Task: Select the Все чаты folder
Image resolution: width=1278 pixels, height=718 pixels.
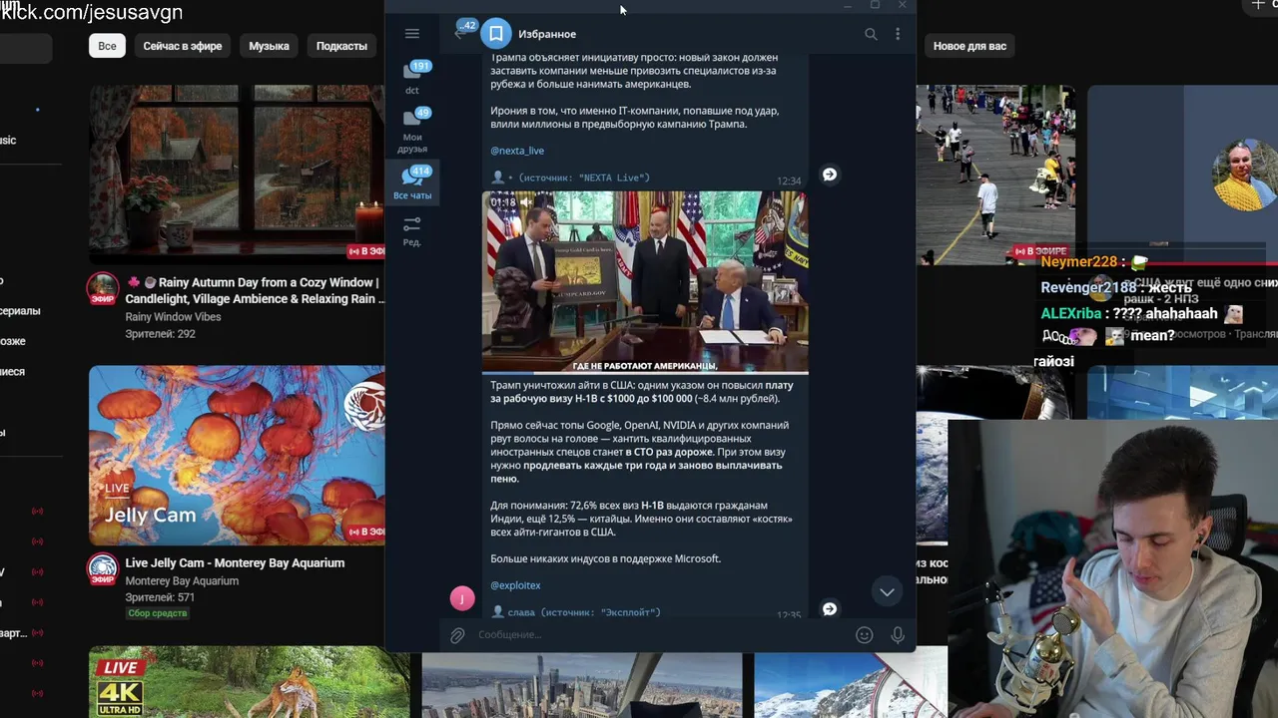Action: click(411, 183)
